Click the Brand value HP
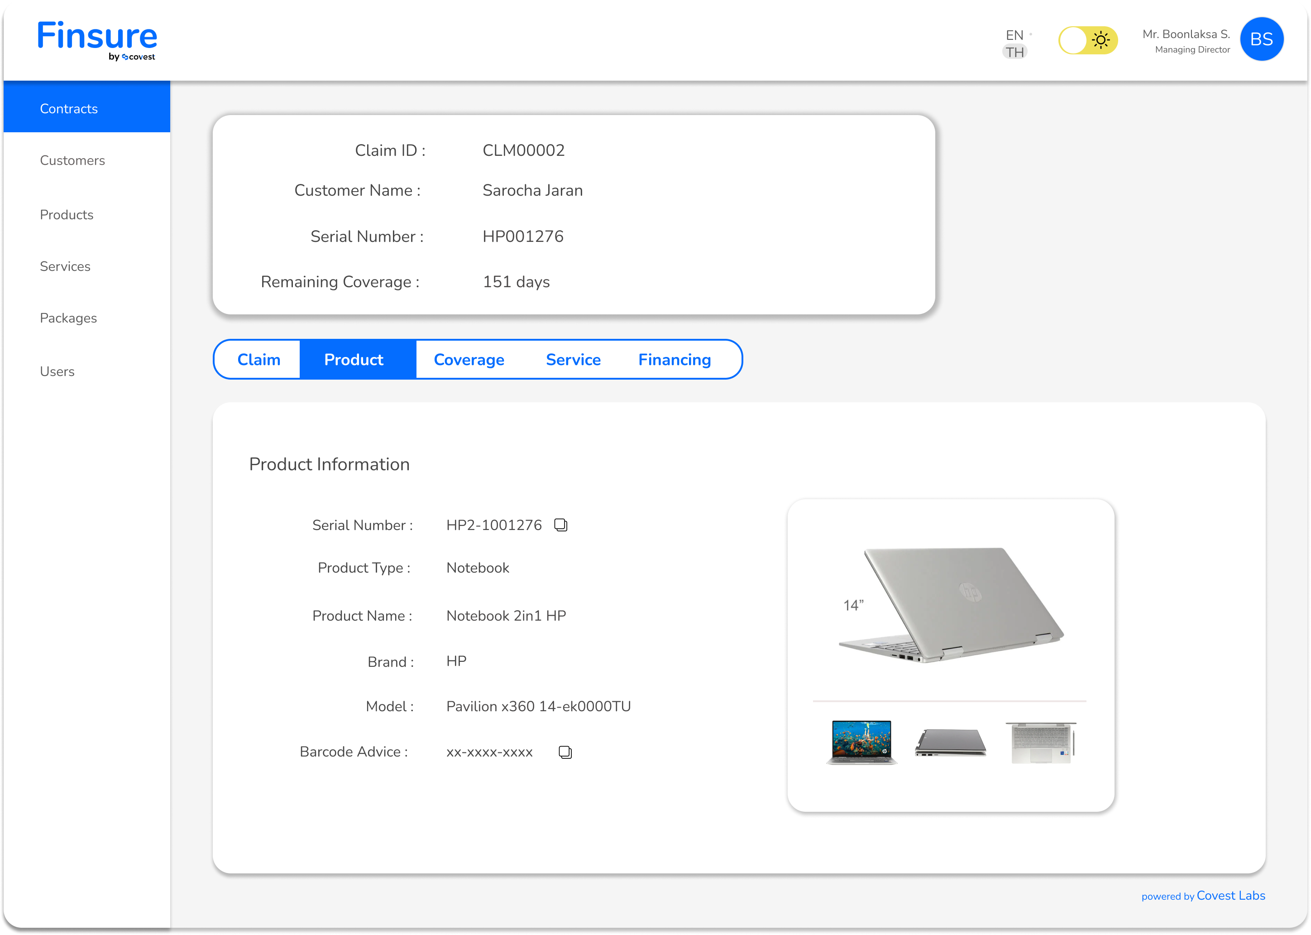1311x935 pixels. pos(456,661)
